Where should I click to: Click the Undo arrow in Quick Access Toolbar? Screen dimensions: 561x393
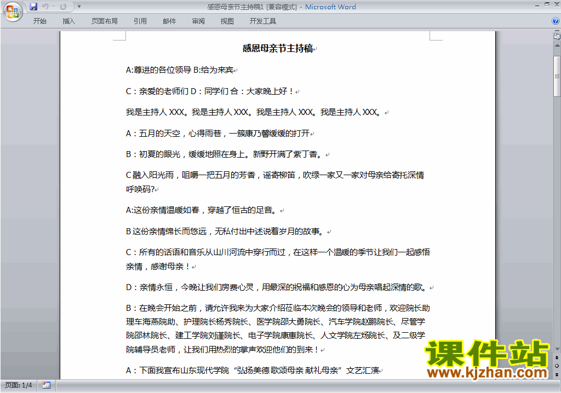(x=45, y=7)
